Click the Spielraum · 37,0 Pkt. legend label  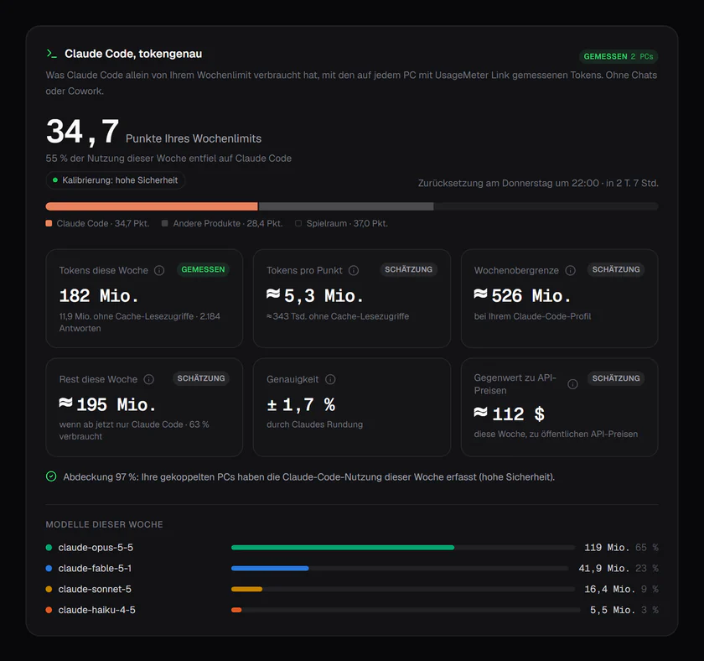(347, 223)
